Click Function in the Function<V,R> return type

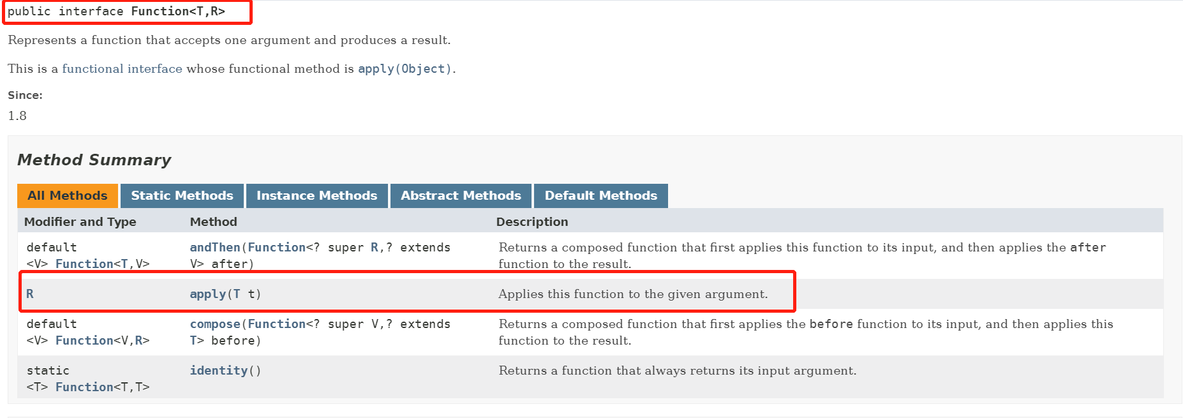tap(84, 341)
